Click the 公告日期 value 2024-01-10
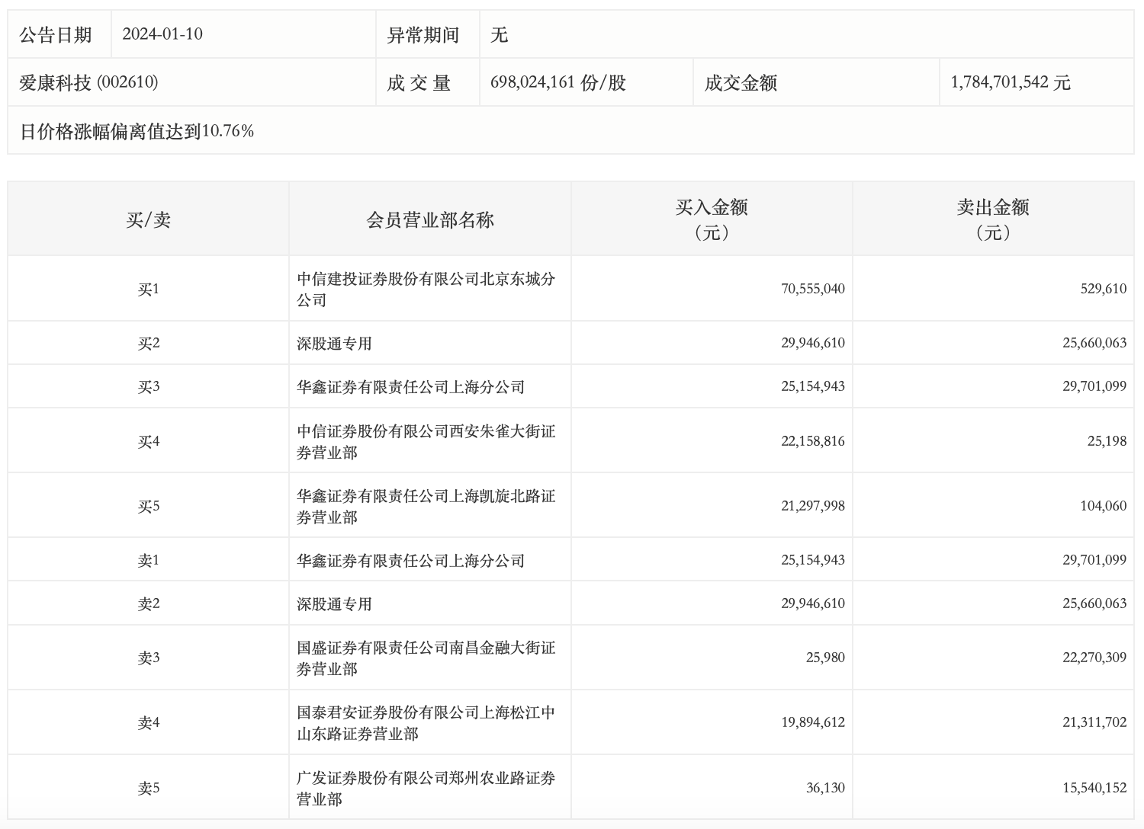Image resolution: width=1144 pixels, height=829 pixels. pyautogui.click(x=162, y=34)
